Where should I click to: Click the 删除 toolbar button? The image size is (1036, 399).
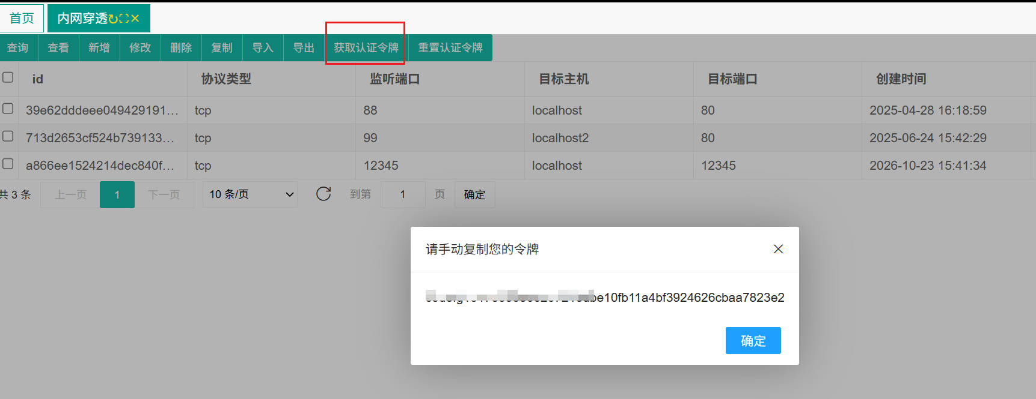click(181, 47)
